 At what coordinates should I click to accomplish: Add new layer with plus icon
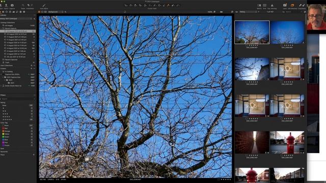tap(65, 12)
